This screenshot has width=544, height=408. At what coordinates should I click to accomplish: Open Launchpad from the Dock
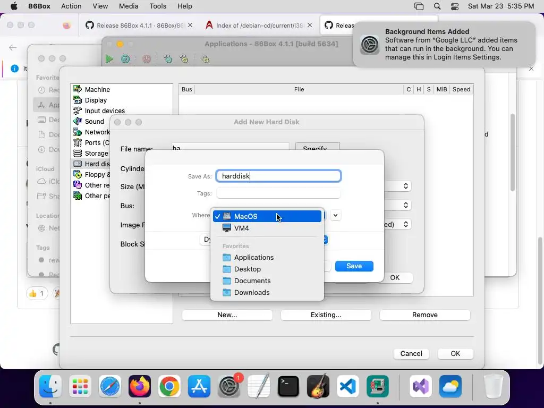pos(80,386)
